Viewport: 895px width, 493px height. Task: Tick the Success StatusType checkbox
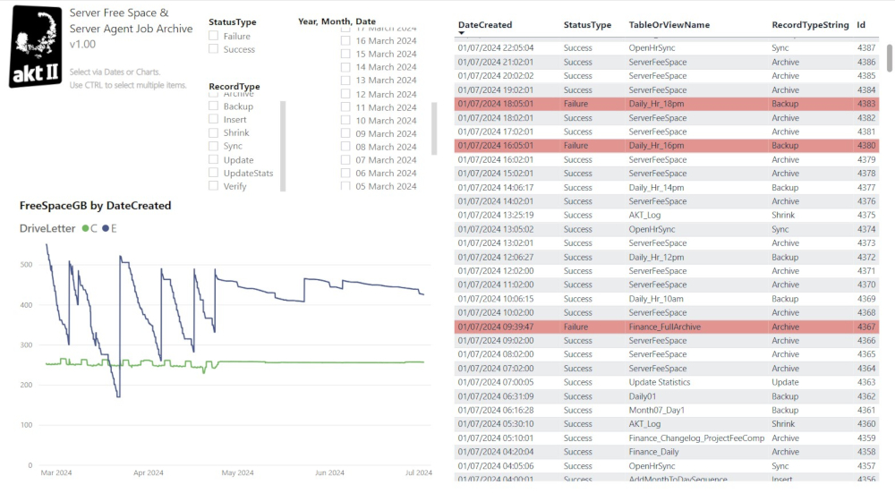(x=213, y=50)
